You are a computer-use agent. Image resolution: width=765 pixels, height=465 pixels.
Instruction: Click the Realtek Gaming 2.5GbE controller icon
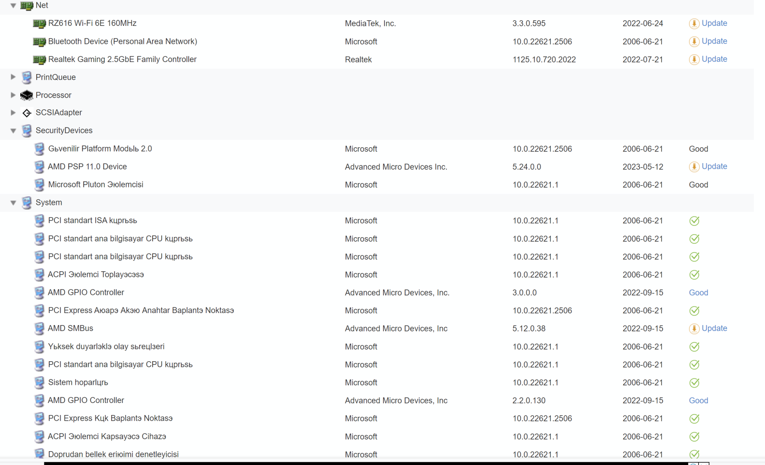pyautogui.click(x=39, y=59)
